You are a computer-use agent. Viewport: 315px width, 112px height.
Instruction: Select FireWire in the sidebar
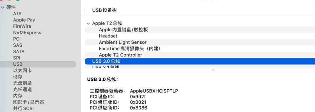point(22,26)
